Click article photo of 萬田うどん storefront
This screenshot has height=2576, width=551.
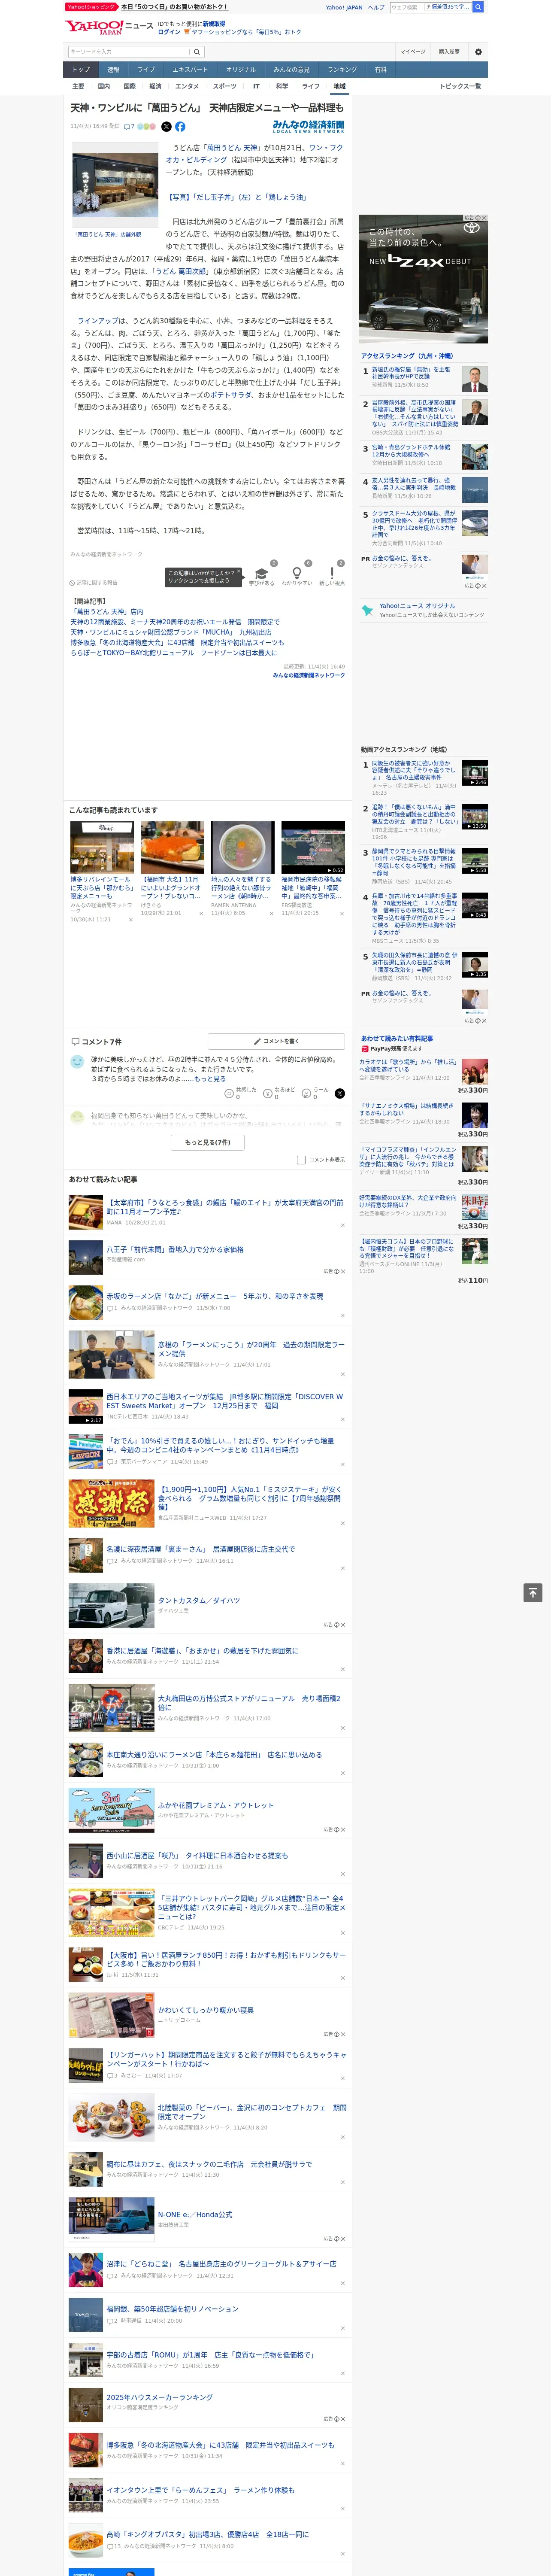(x=114, y=185)
